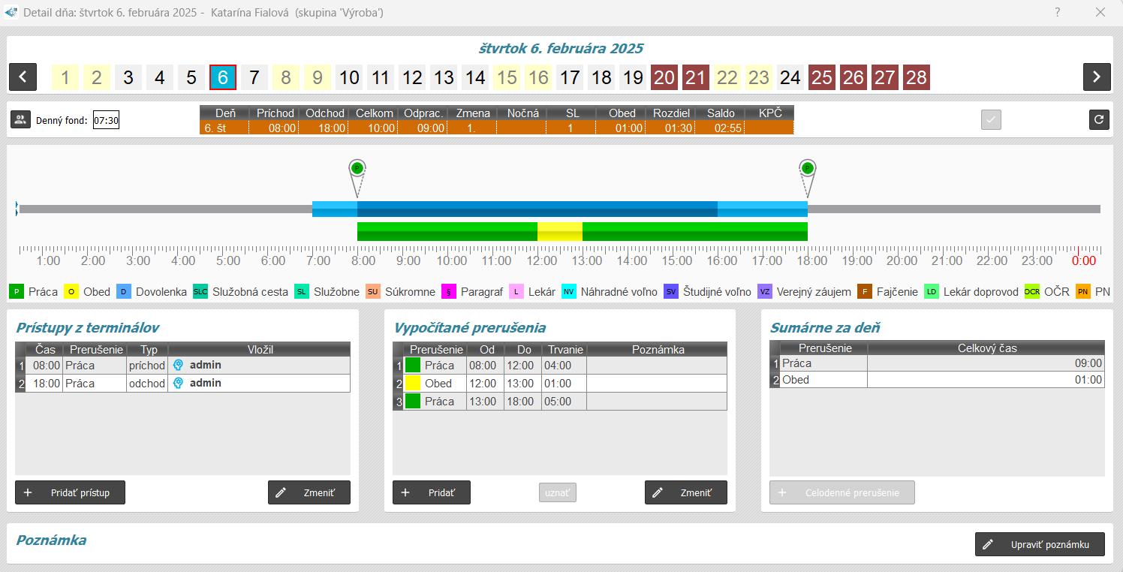
Task: Click the yellow Obed swatch in interruptions table
Action: click(x=413, y=384)
